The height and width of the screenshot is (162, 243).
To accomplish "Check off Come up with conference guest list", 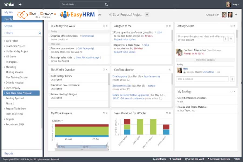I will coord(113,32).
